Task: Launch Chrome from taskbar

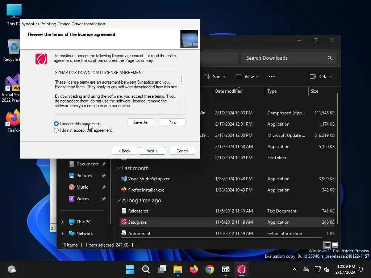Action: (210, 269)
